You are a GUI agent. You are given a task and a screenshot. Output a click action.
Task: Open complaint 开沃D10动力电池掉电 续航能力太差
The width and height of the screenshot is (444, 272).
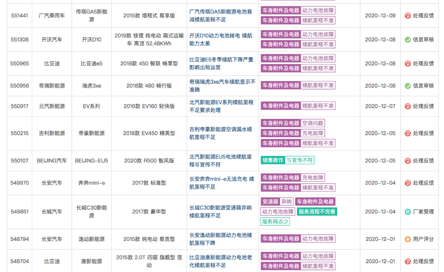pos(221,39)
